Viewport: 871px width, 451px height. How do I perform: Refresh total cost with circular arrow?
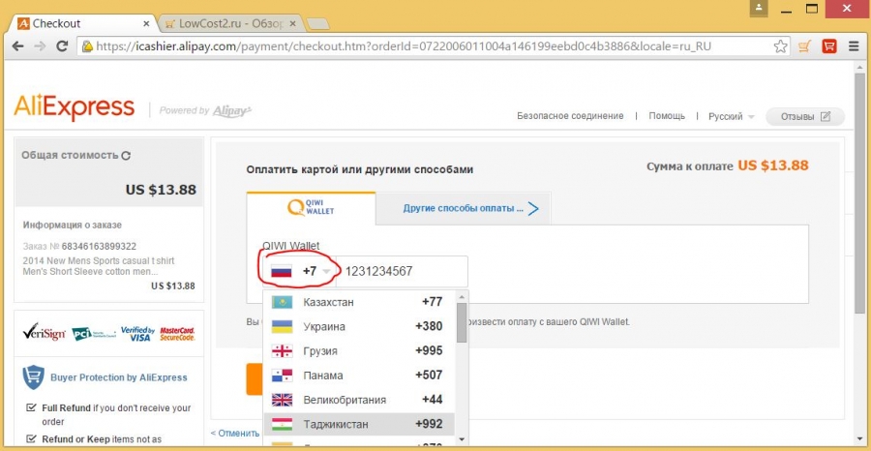(x=126, y=156)
